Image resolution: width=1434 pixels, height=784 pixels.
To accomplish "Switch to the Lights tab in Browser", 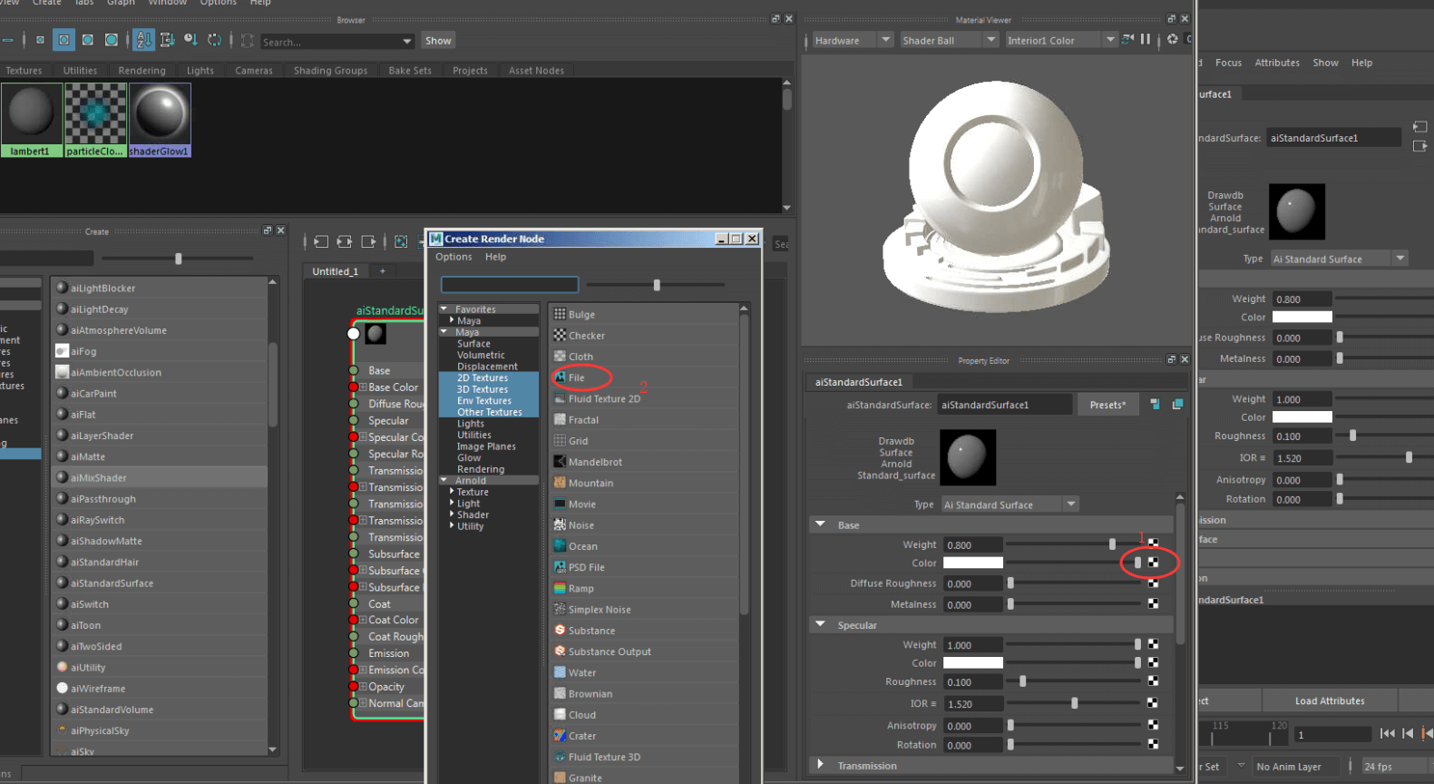I will coord(200,70).
